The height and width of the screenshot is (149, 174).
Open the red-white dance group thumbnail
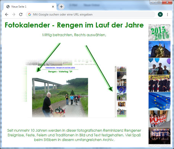159,119
